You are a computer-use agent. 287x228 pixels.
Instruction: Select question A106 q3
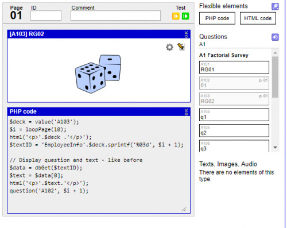click(x=234, y=146)
